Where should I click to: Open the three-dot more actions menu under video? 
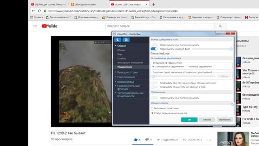click(x=209, y=140)
